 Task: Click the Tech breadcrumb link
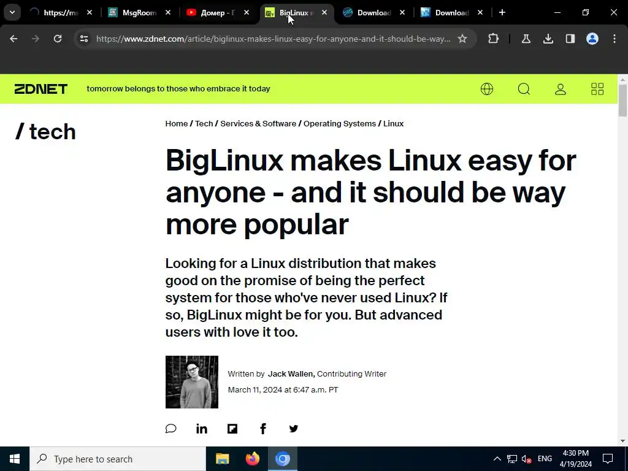[x=204, y=123]
